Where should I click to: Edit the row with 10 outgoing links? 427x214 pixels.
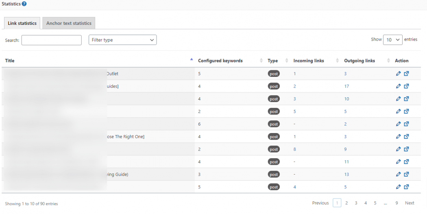click(399, 99)
